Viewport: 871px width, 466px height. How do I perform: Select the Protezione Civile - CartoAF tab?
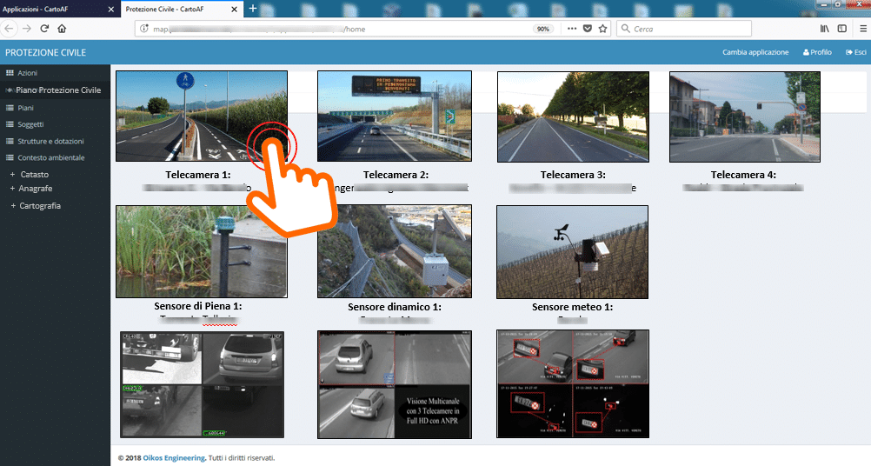coord(183,9)
